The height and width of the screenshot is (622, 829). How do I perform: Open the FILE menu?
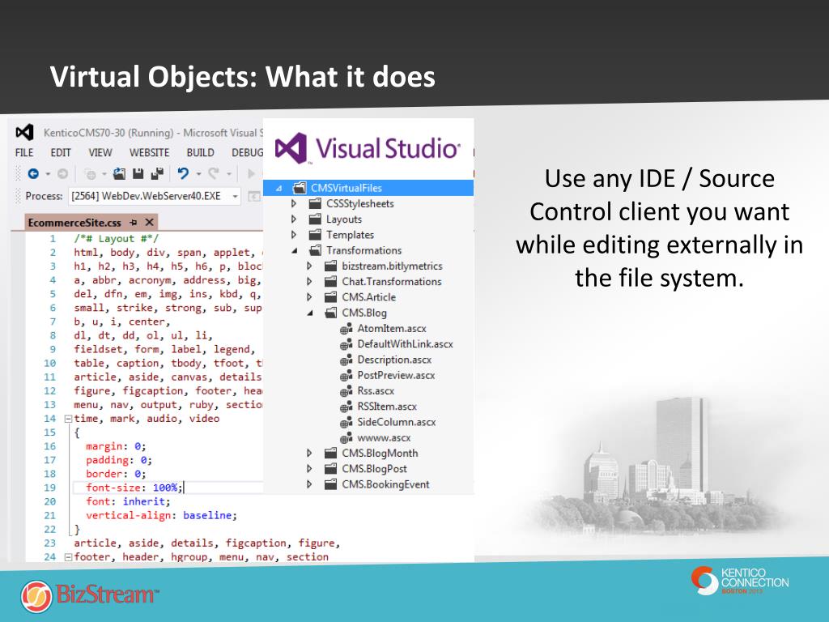(x=24, y=153)
